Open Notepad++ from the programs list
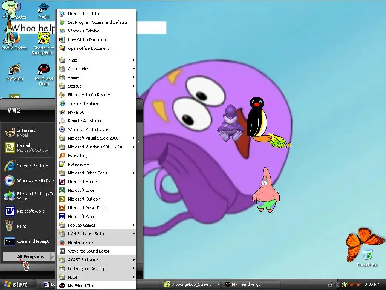This screenshot has height=290, width=386. (x=96, y=164)
